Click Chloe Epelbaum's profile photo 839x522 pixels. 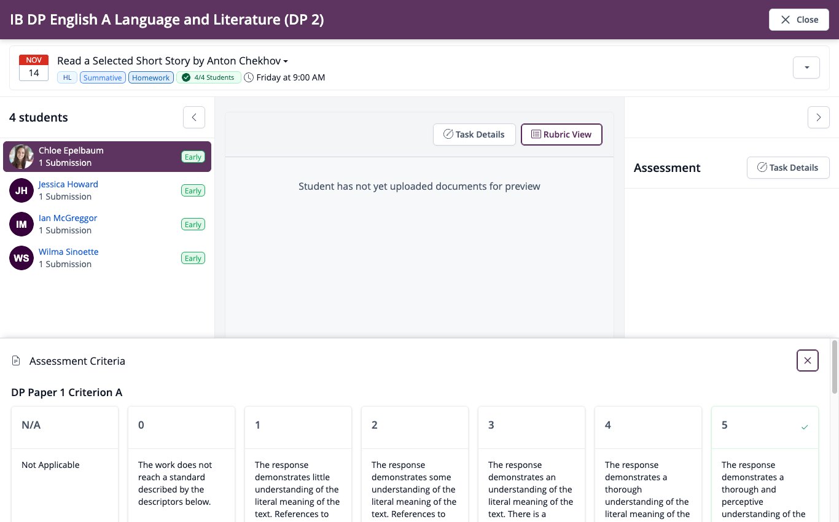coord(21,157)
